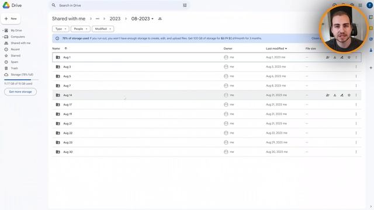Share the Aug 1 folder
This screenshot has height=210, width=374.
coord(327,57)
